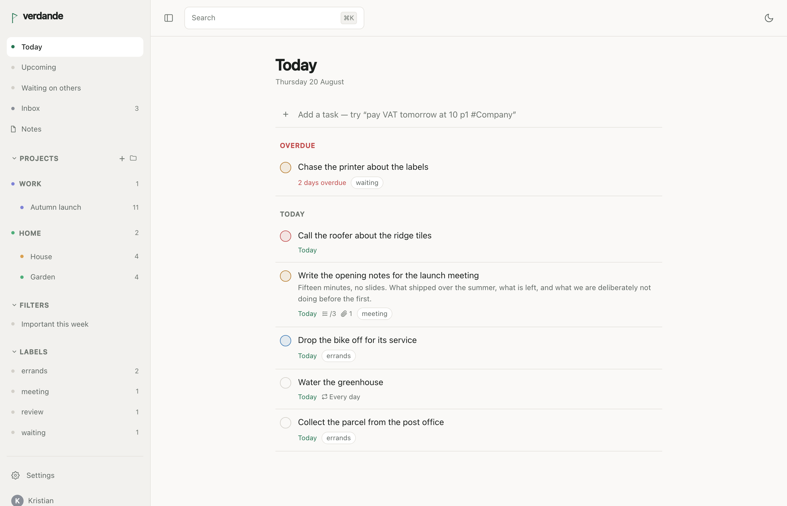This screenshot has width=787, height=506.
Task: Open the WORK folder
Action: [x=75, y=184]
